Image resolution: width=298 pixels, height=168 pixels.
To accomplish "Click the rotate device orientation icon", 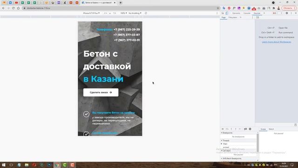I will (x=146, y=13).
